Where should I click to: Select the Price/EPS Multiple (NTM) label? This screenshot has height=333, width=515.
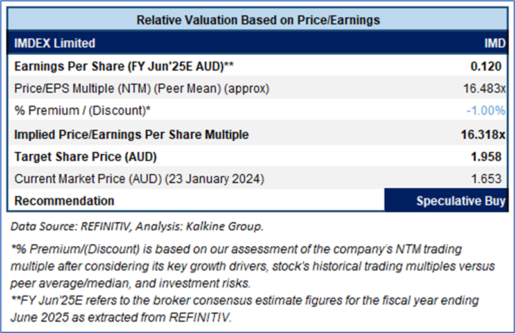[141, 88]
